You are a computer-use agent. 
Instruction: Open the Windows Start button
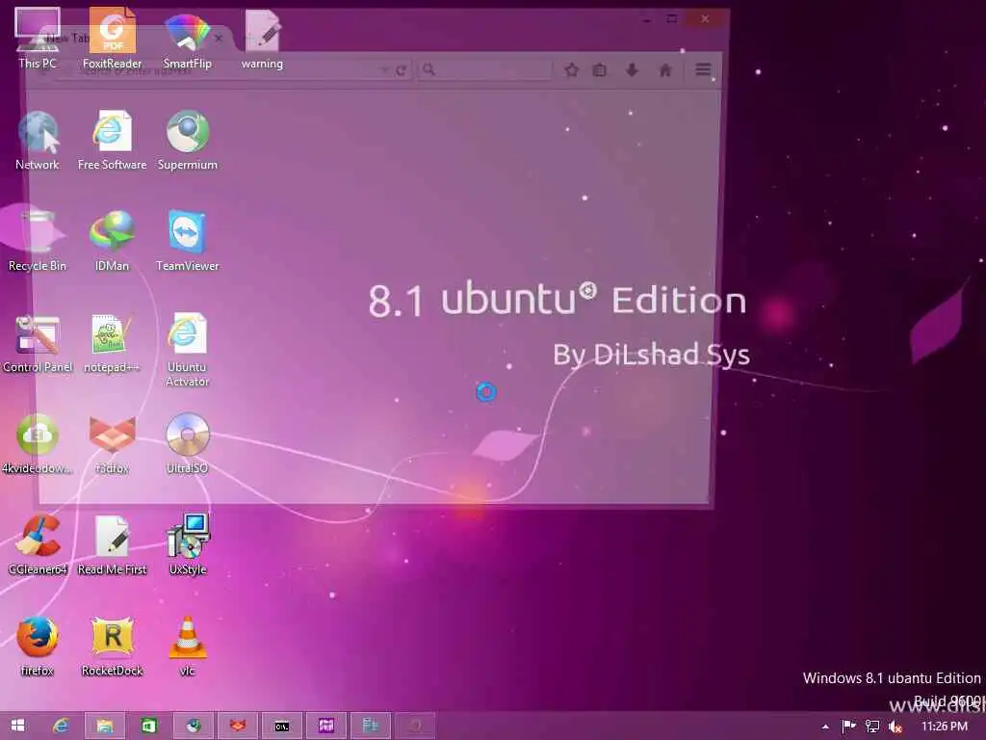tap(17, 726)
